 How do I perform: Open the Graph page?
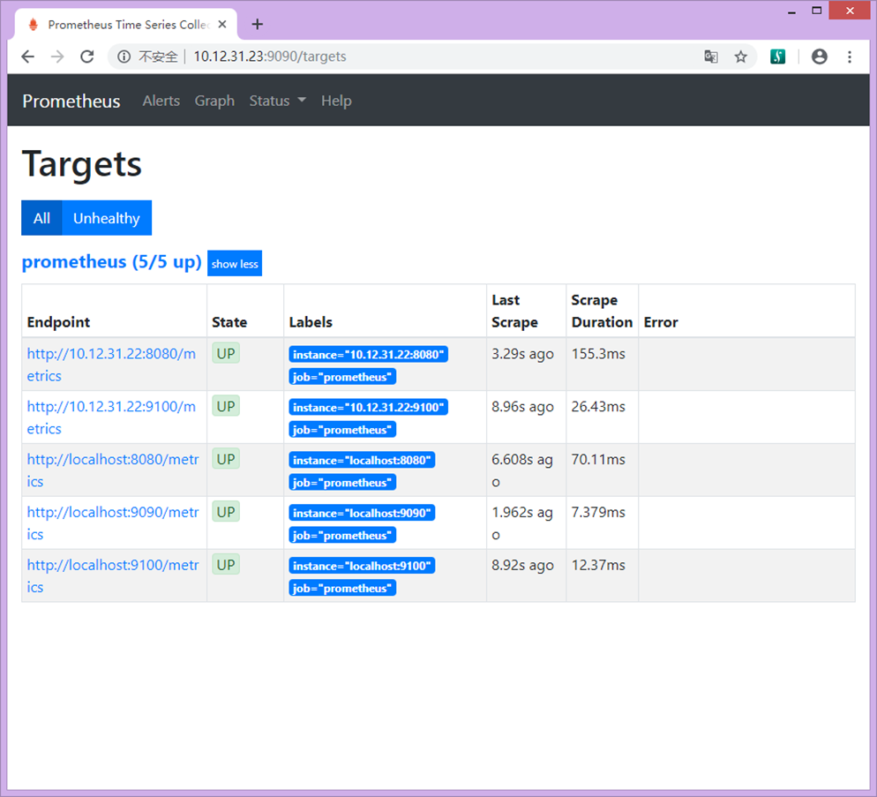tap(214, 101)
